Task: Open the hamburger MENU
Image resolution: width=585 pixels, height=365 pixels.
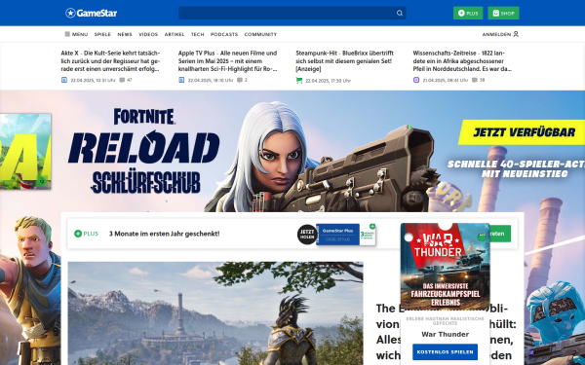Action: coord(76,34)
